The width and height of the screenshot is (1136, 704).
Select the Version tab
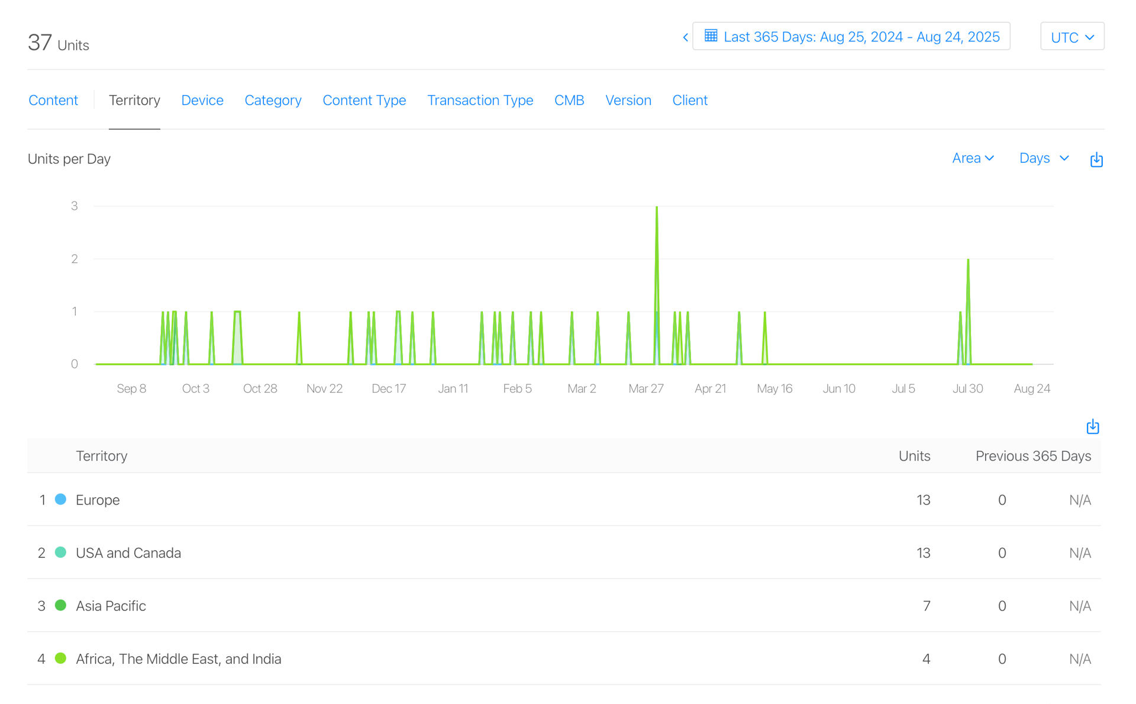[x=628, y=100]
